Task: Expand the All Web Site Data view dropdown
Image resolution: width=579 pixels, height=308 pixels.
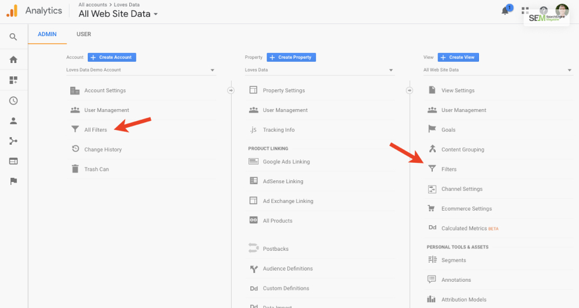Action: [x=498, y=70]
